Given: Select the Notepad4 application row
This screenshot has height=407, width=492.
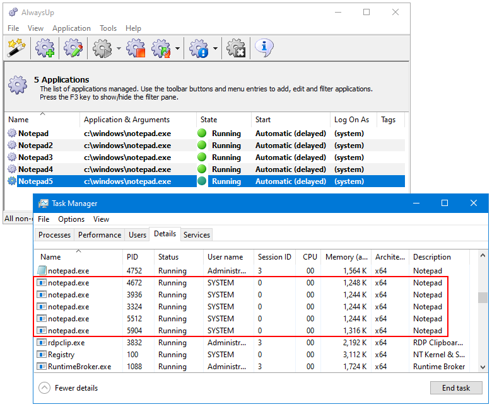Looking at the screenshot, I should click(x=206, y=169).
